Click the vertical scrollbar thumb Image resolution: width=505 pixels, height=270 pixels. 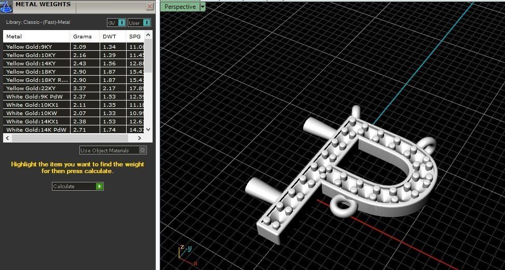(148, 55)
